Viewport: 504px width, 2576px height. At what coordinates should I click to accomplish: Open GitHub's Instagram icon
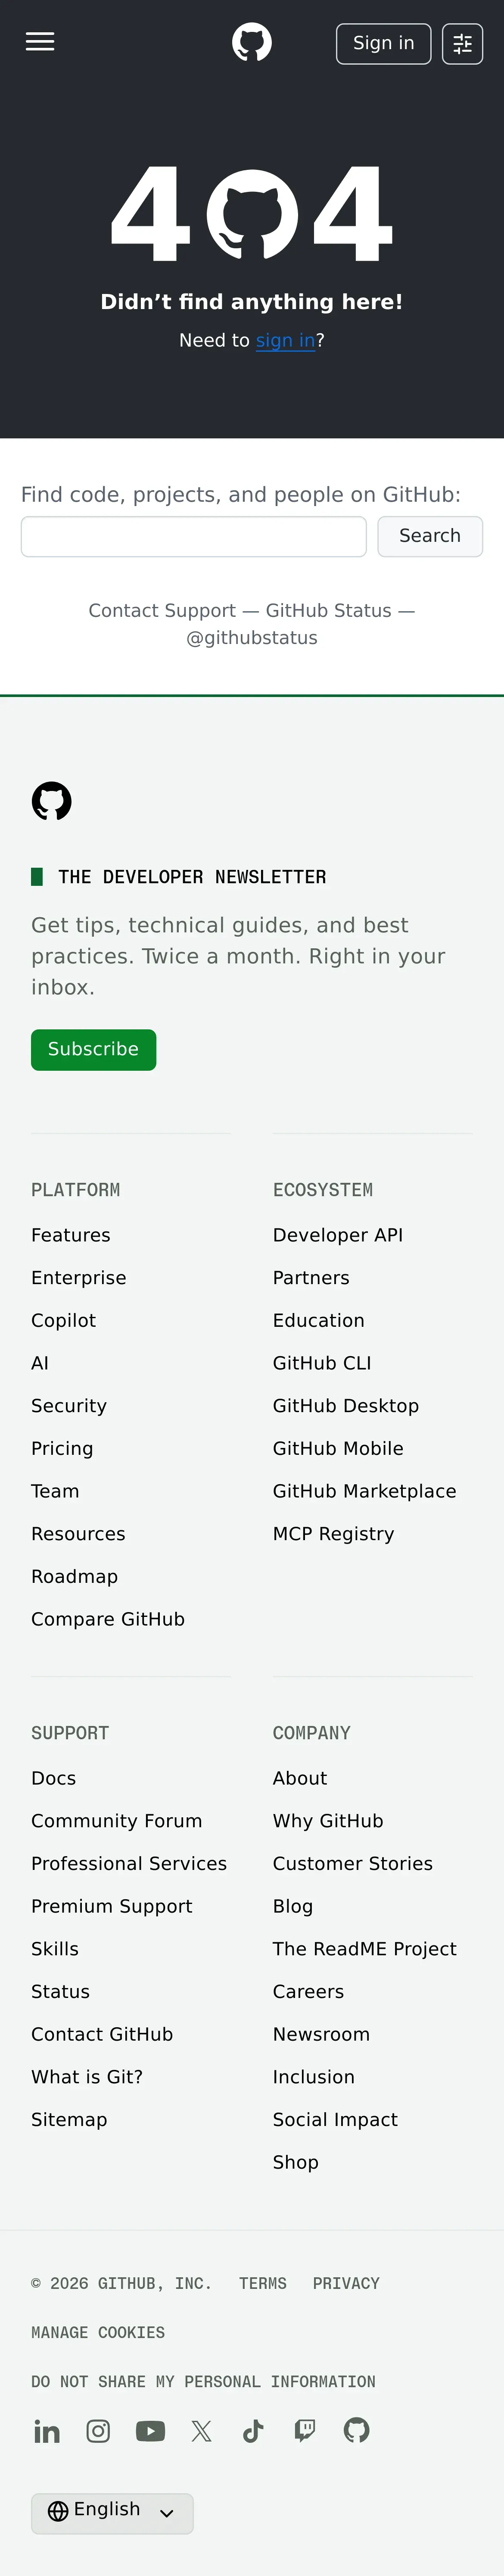tap(98, 2431)
